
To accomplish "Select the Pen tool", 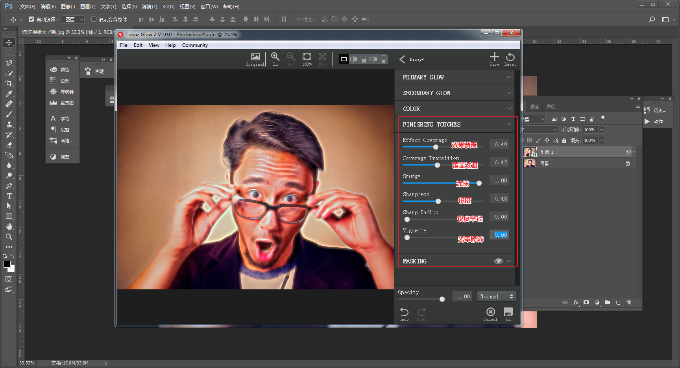I will [9, 186].
